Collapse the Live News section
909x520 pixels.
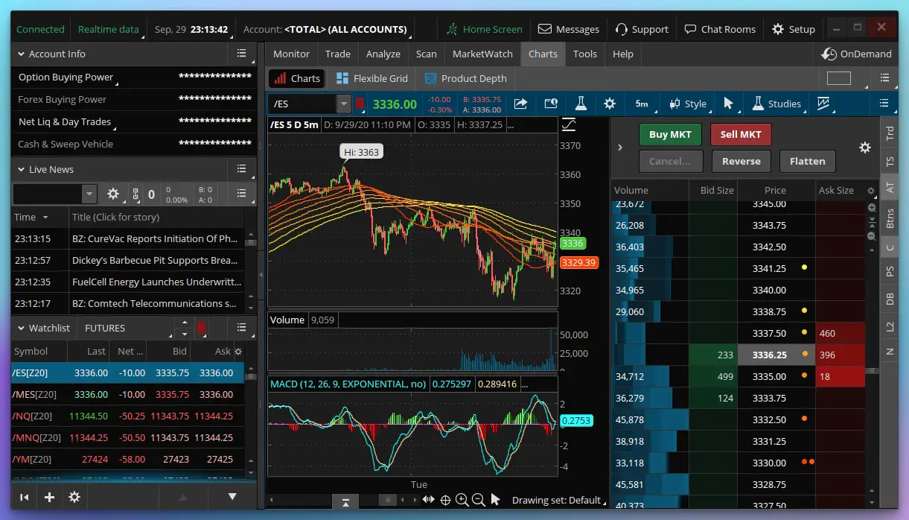pos(19,169)
